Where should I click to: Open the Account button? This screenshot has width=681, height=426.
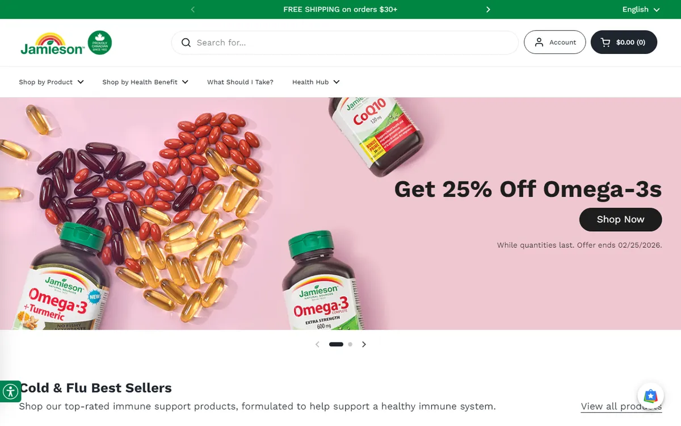click(554, 43)
